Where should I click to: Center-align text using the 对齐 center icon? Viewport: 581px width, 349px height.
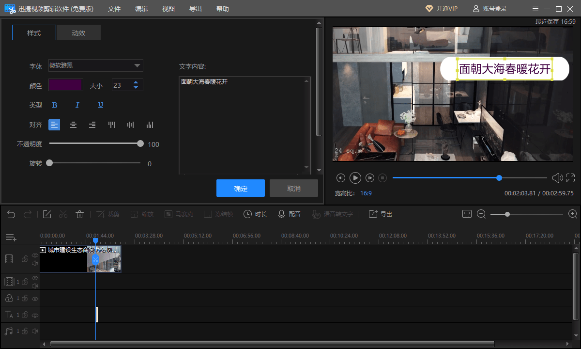[73, 125]
